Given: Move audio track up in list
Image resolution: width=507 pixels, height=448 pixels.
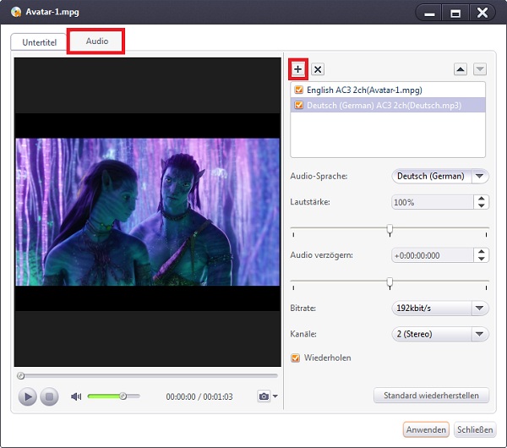Looking at the screenshot, I should (x=461, y=69).
